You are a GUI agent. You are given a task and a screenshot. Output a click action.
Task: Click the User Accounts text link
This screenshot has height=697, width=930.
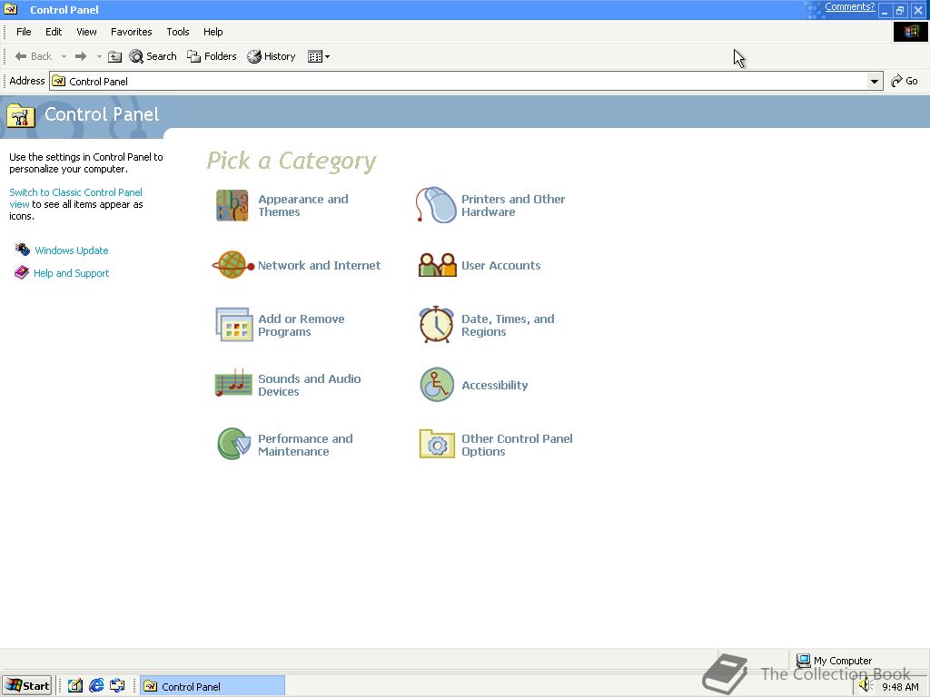coord(501,265)
